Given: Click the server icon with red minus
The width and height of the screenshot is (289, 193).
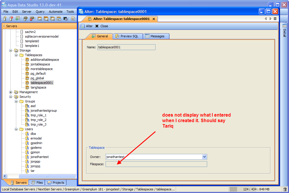Looking at the screenshot, I should [x=11, y=19].
